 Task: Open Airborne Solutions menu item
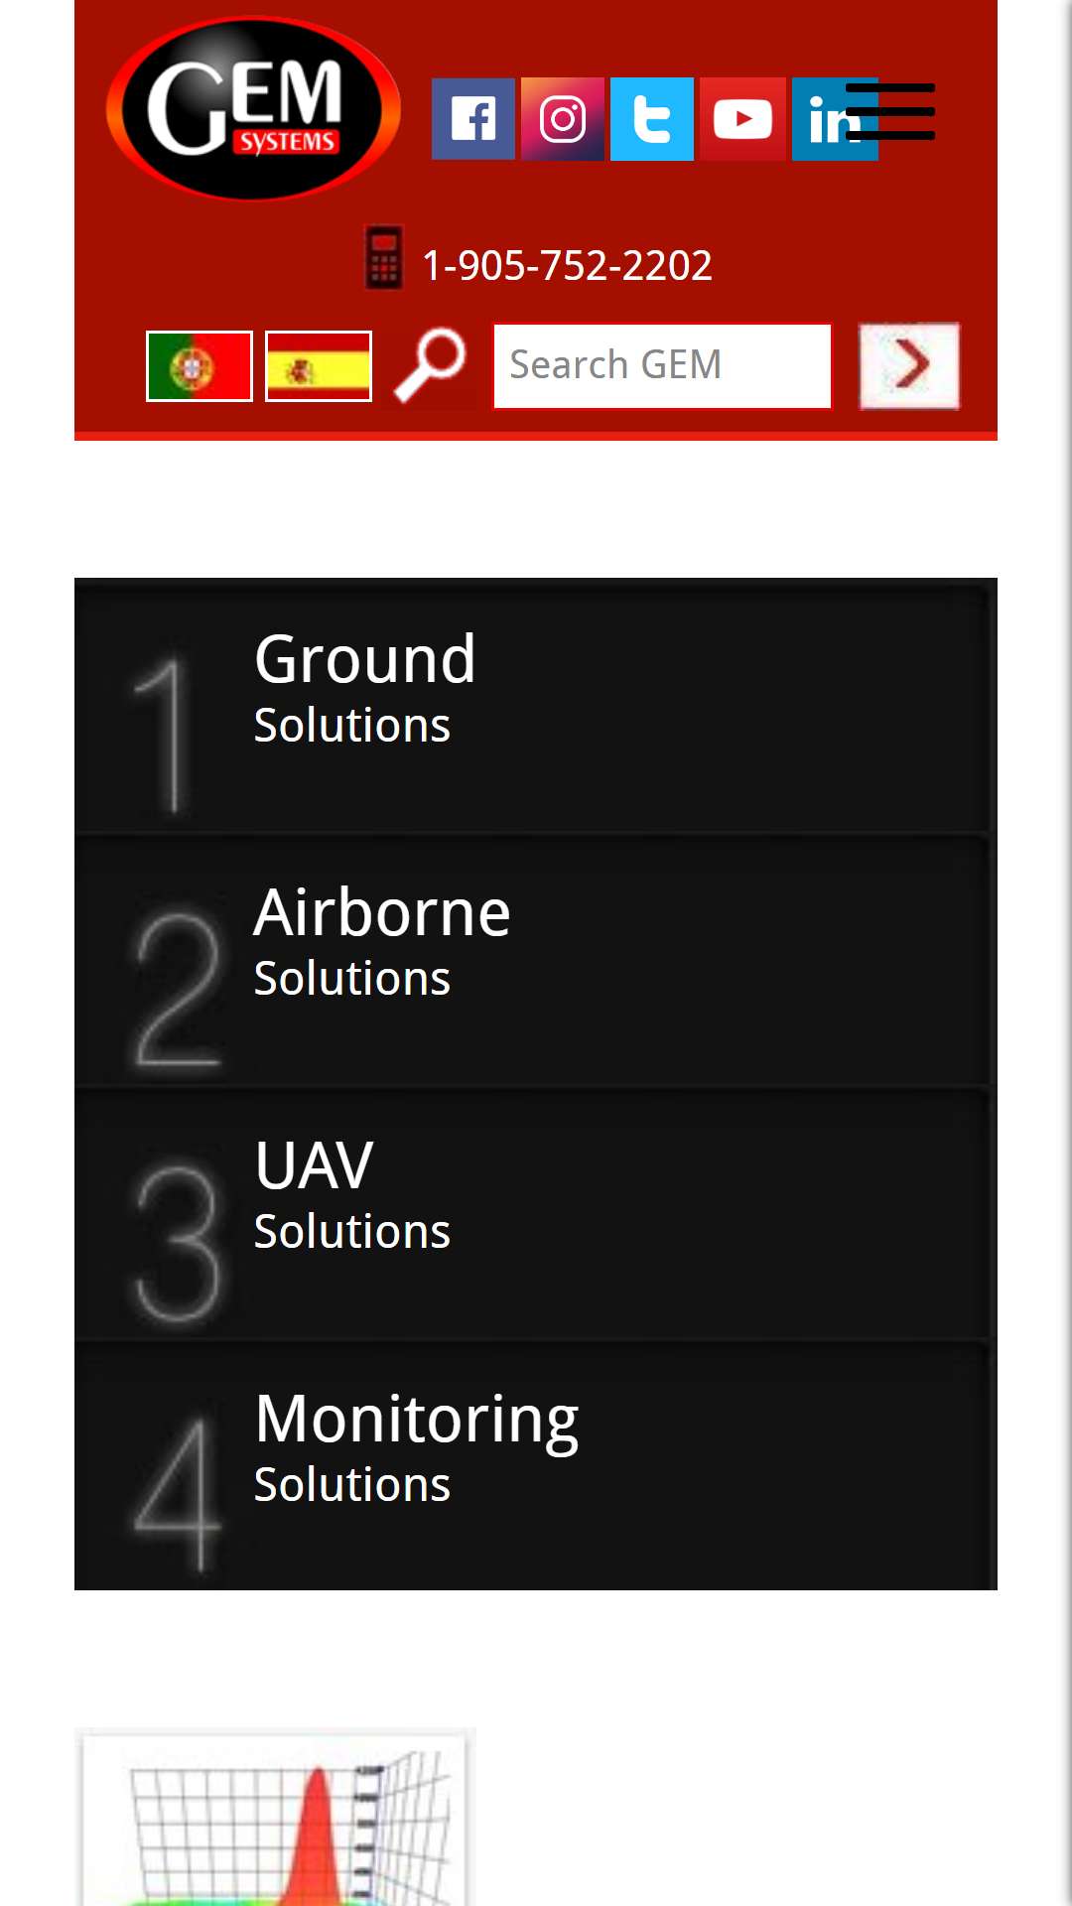tap(536, 959)
